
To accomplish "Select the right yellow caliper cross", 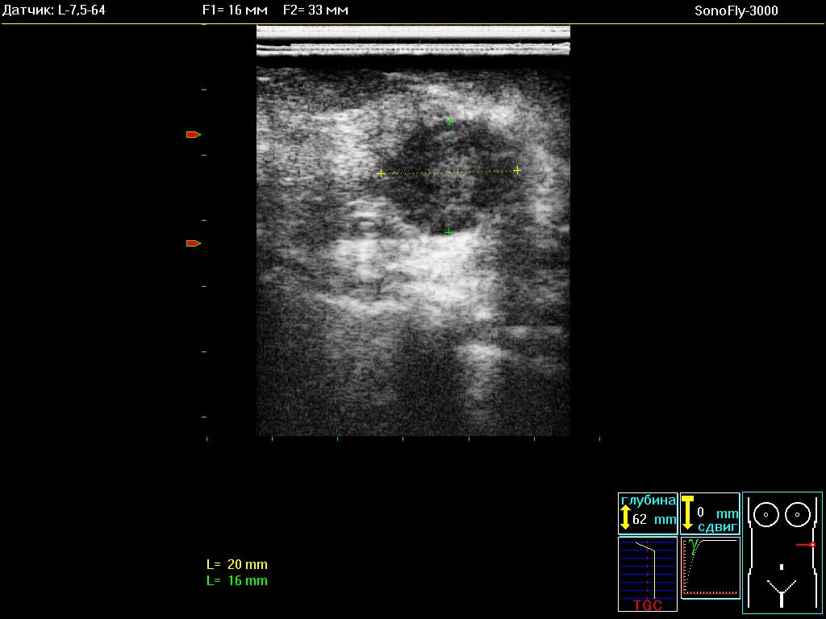I will tap(517, 170).
